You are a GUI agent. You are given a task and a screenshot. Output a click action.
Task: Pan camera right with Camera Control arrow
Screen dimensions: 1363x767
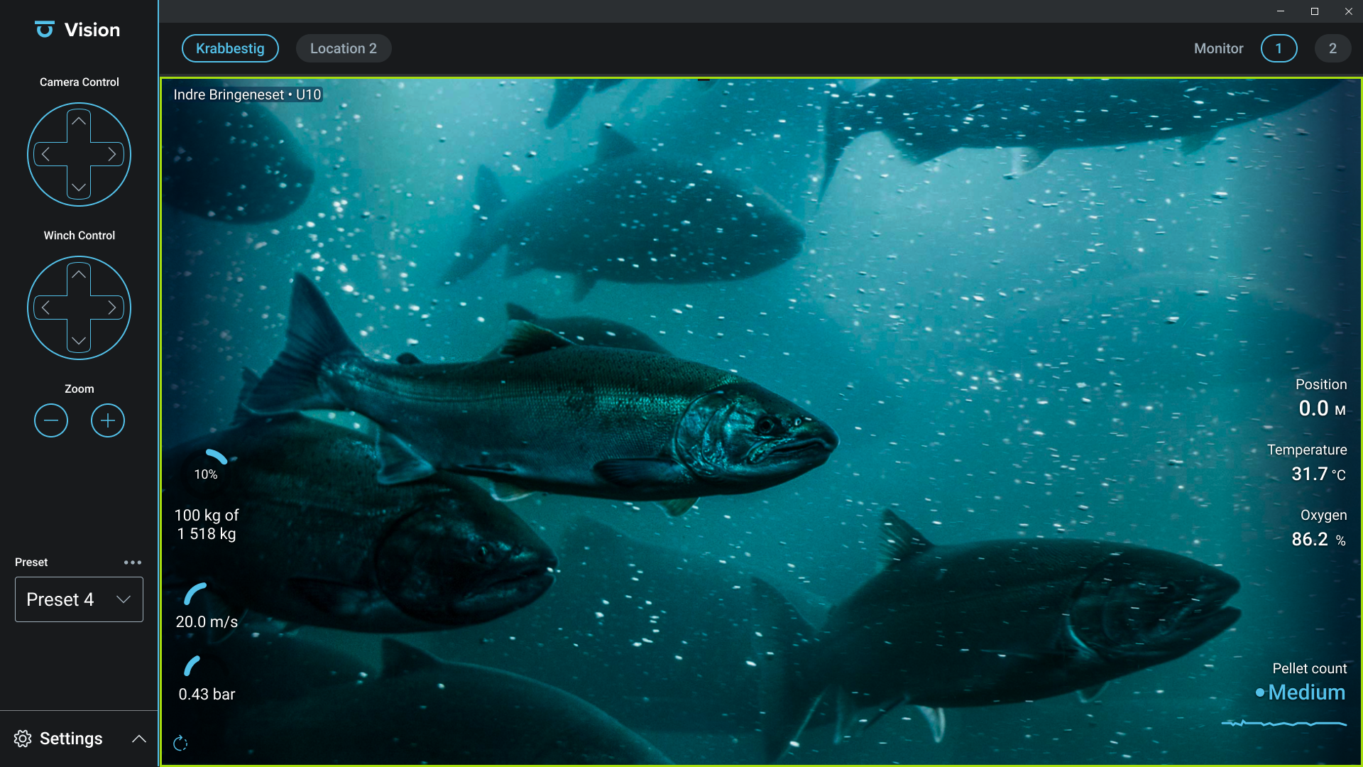tap(112, 154)
